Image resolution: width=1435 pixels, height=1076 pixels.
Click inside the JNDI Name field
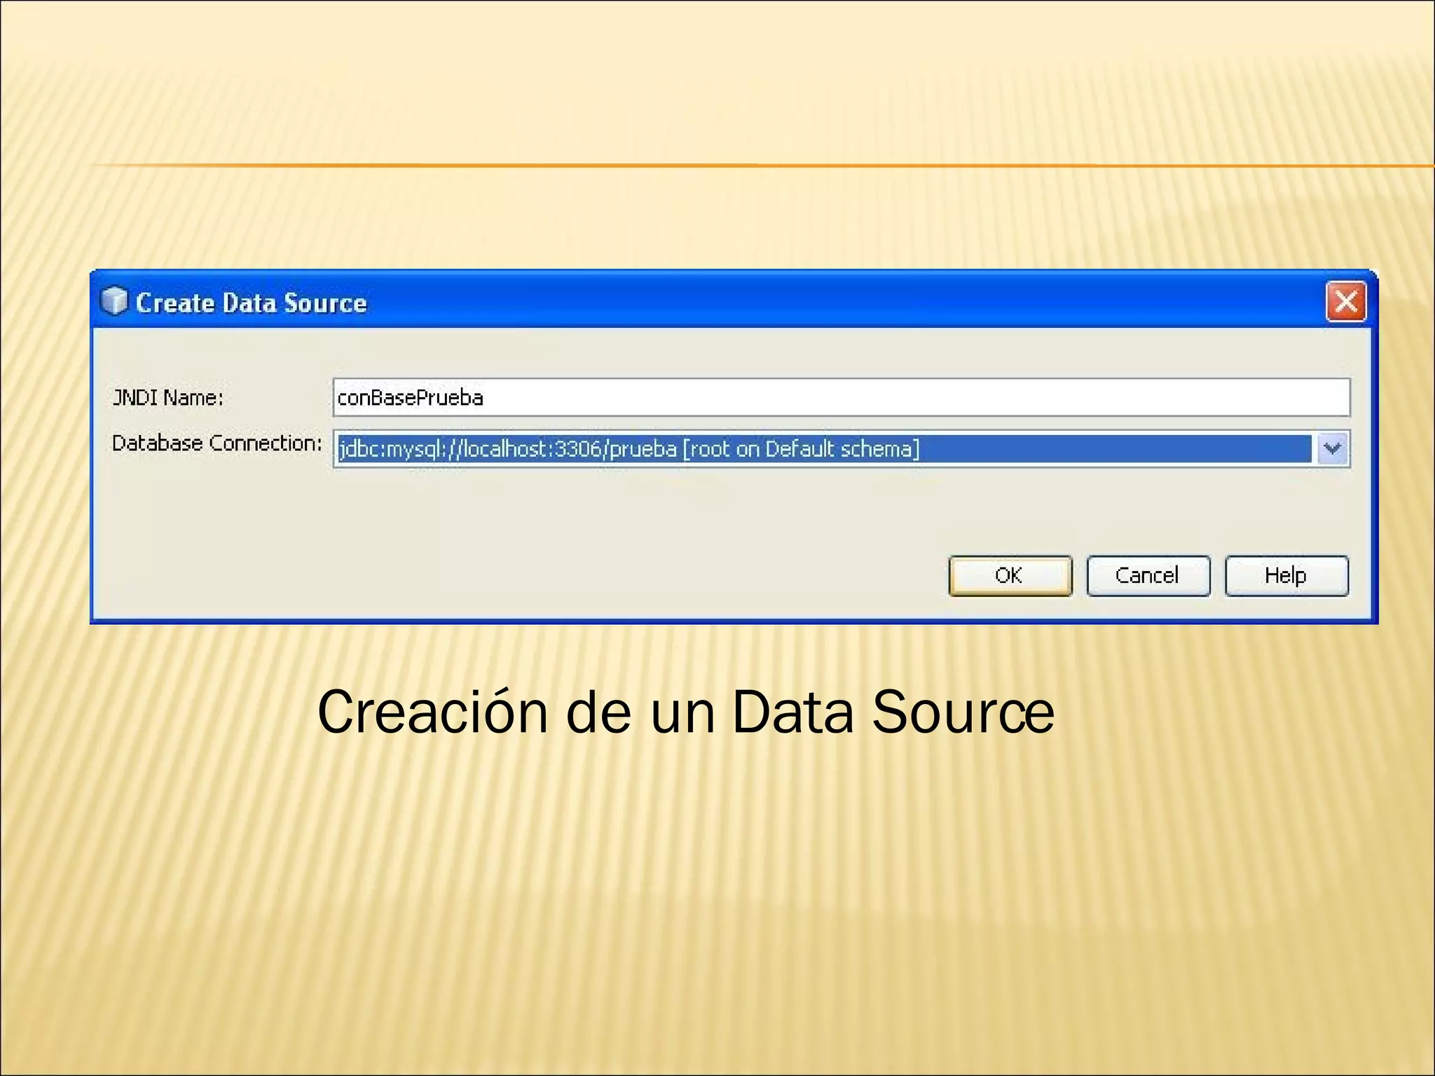point(841,397)
